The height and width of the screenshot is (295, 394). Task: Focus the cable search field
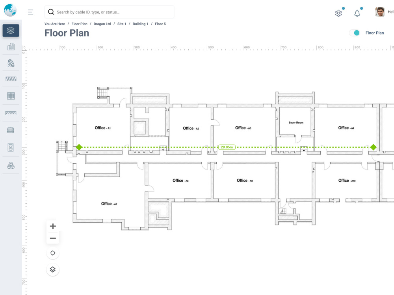coord(109,12)
